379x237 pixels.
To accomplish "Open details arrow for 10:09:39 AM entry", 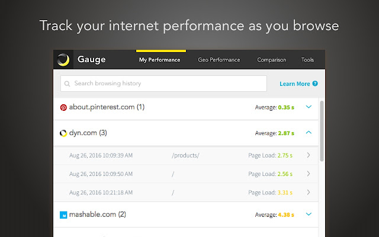I will tap(309, 155).
